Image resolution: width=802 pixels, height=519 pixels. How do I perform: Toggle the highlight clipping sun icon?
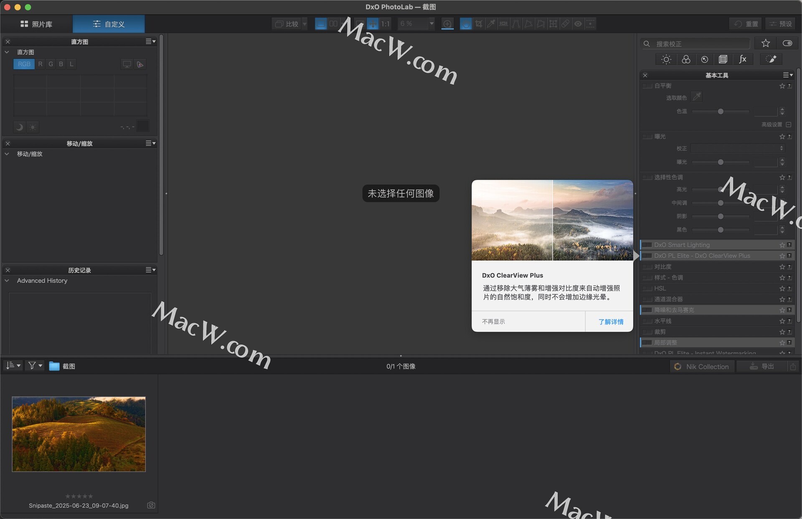(x=33, y=127)
